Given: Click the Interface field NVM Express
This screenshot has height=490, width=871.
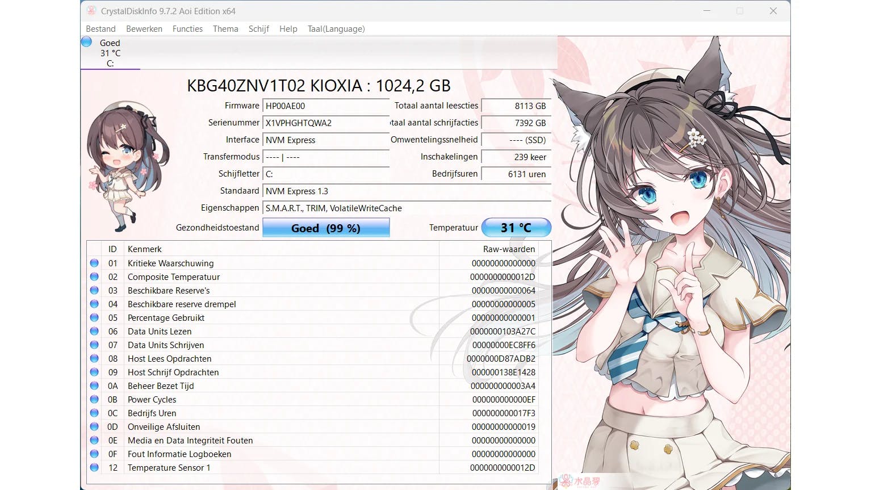Looking at the screenshot, I should pyautogui.click(x=326, y=140).
